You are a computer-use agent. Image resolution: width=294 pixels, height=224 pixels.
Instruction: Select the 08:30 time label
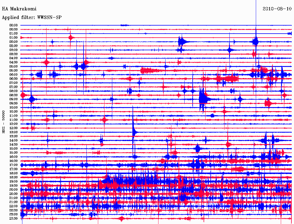13,95
